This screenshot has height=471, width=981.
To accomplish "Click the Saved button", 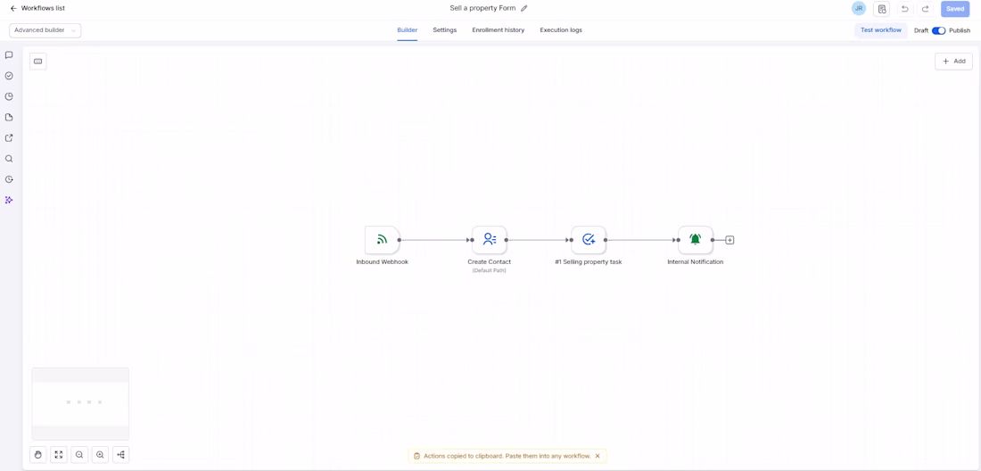I will click(x=955, y=9).
